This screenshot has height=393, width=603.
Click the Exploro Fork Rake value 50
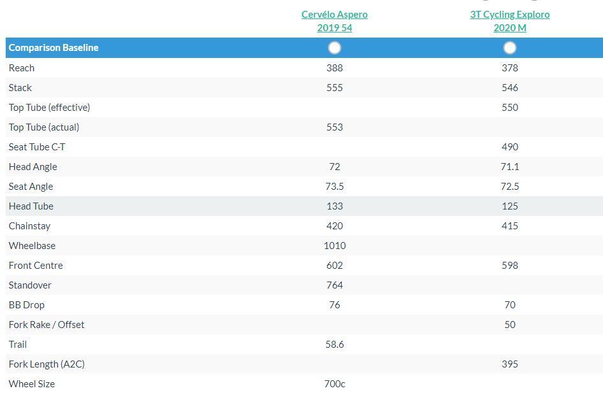coord(509,325)
